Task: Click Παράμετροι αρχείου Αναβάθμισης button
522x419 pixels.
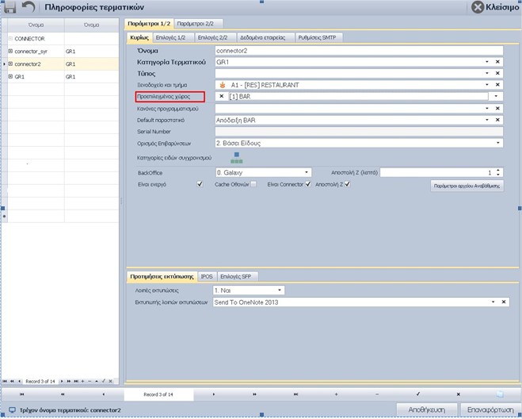Action: (467, 186)
